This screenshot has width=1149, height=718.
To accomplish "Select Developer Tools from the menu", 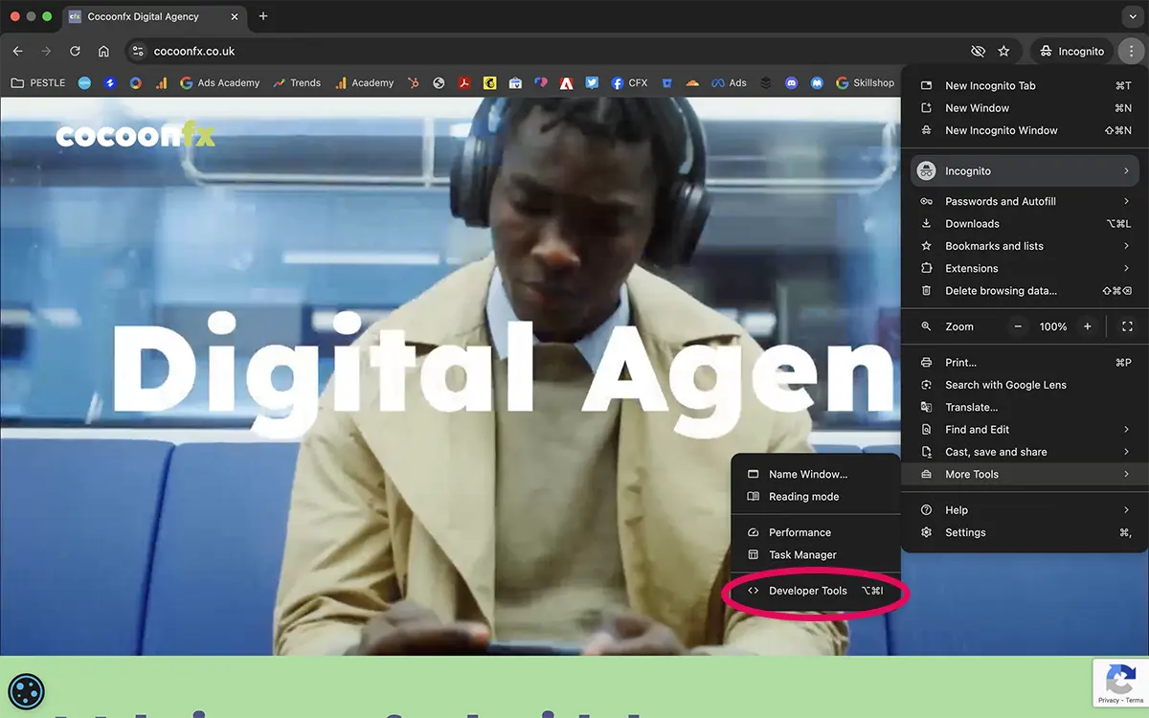I will click(809, 591).
